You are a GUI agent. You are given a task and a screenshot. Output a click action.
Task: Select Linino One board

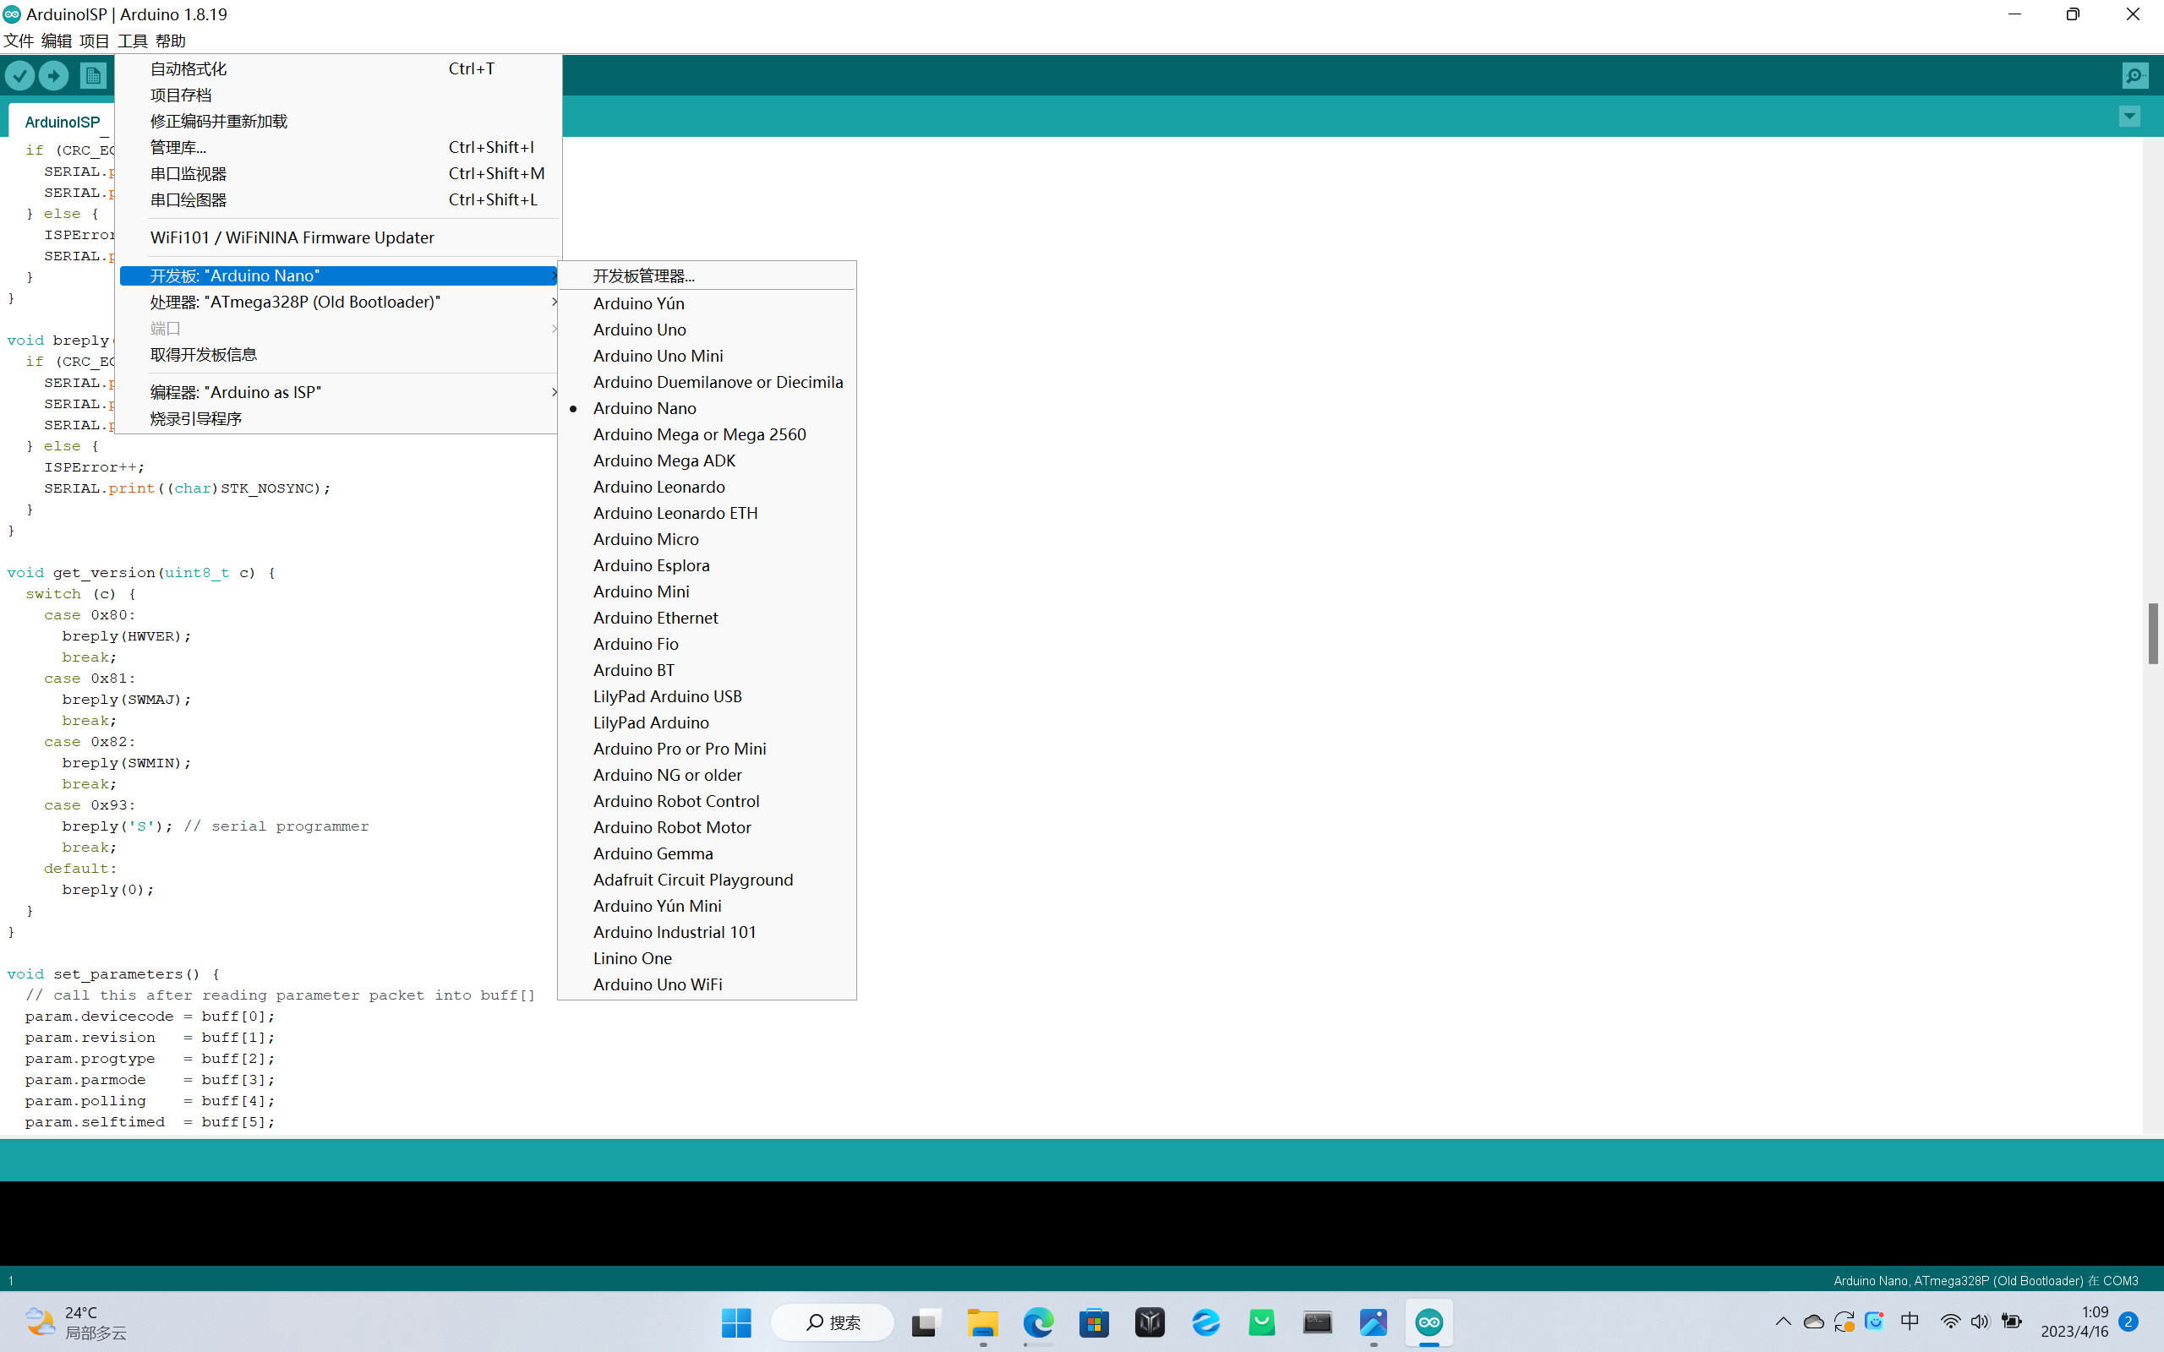(x=707, y=958)
